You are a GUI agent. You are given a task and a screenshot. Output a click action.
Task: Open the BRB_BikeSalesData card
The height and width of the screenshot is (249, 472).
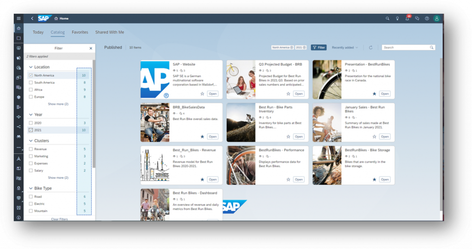213,136
